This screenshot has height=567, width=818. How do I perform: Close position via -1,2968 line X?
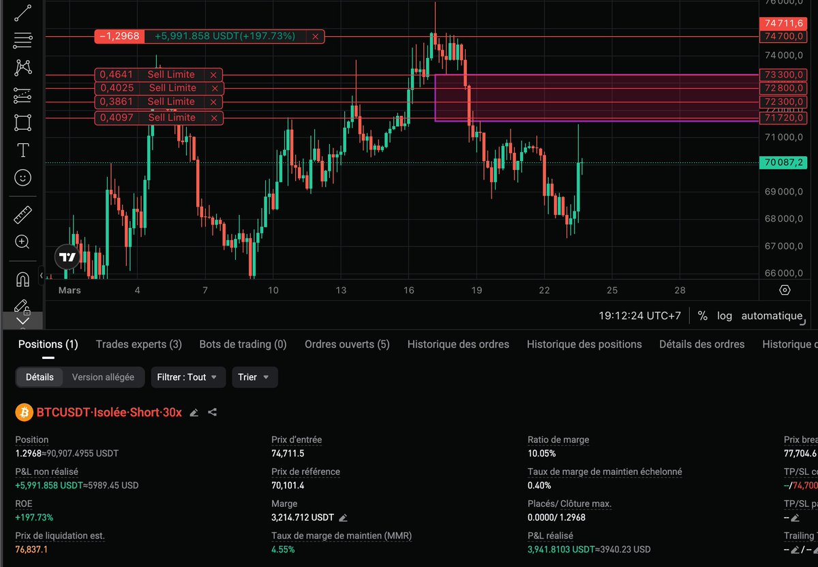(315, 37)
